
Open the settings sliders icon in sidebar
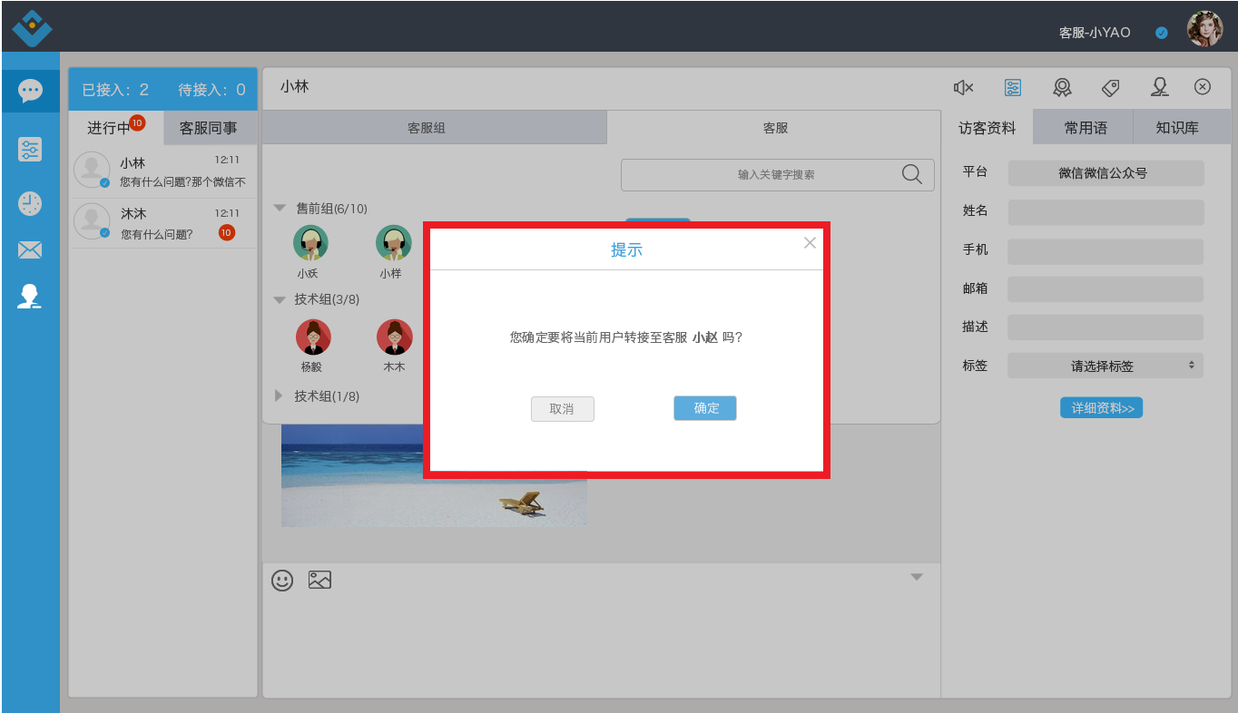[30, 150]
